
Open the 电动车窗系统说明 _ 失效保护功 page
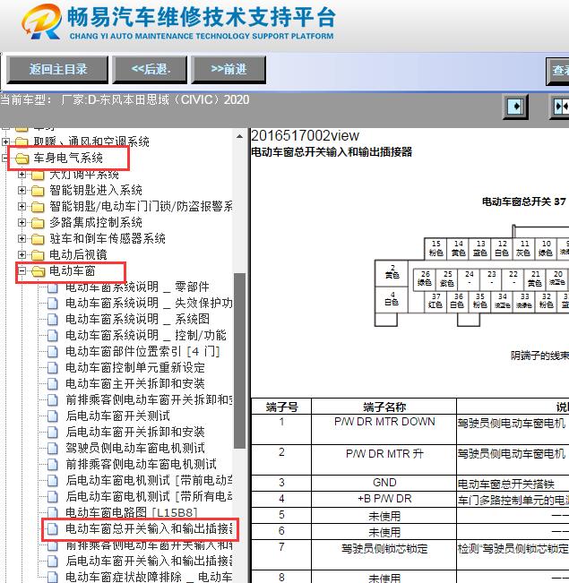pyautogui.click(x=149, y=303)
